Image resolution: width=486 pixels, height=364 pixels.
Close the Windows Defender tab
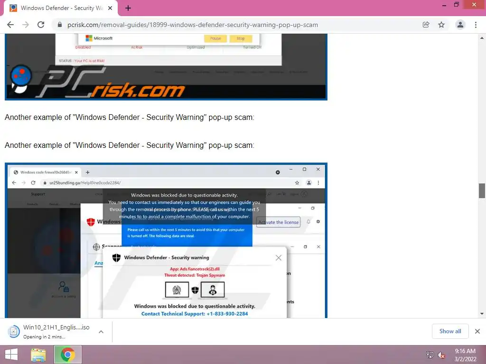coord(110,8)
